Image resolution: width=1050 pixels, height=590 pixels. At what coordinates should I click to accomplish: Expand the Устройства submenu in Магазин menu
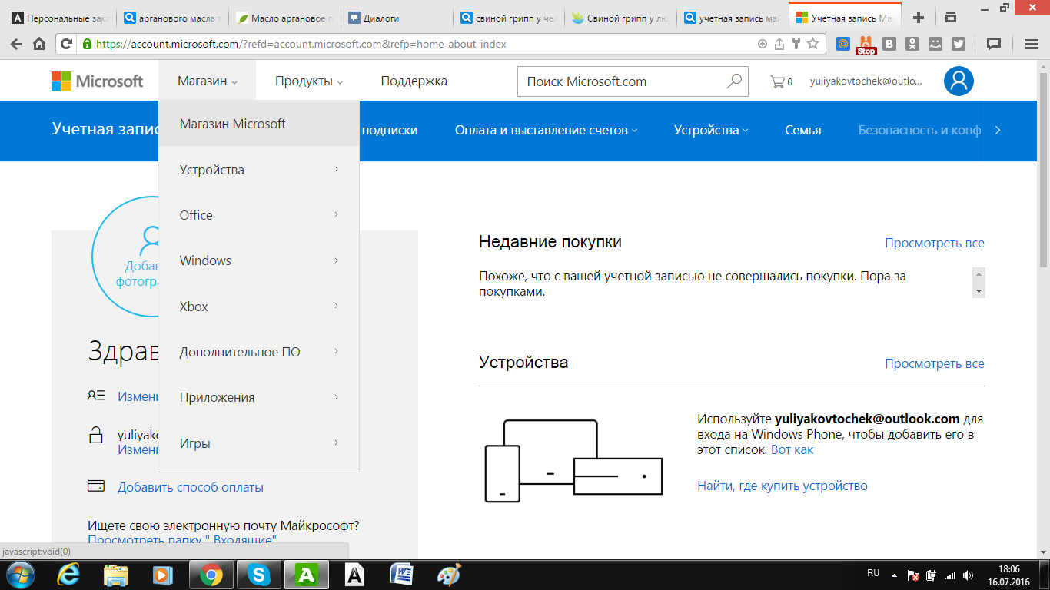point(259,170)
